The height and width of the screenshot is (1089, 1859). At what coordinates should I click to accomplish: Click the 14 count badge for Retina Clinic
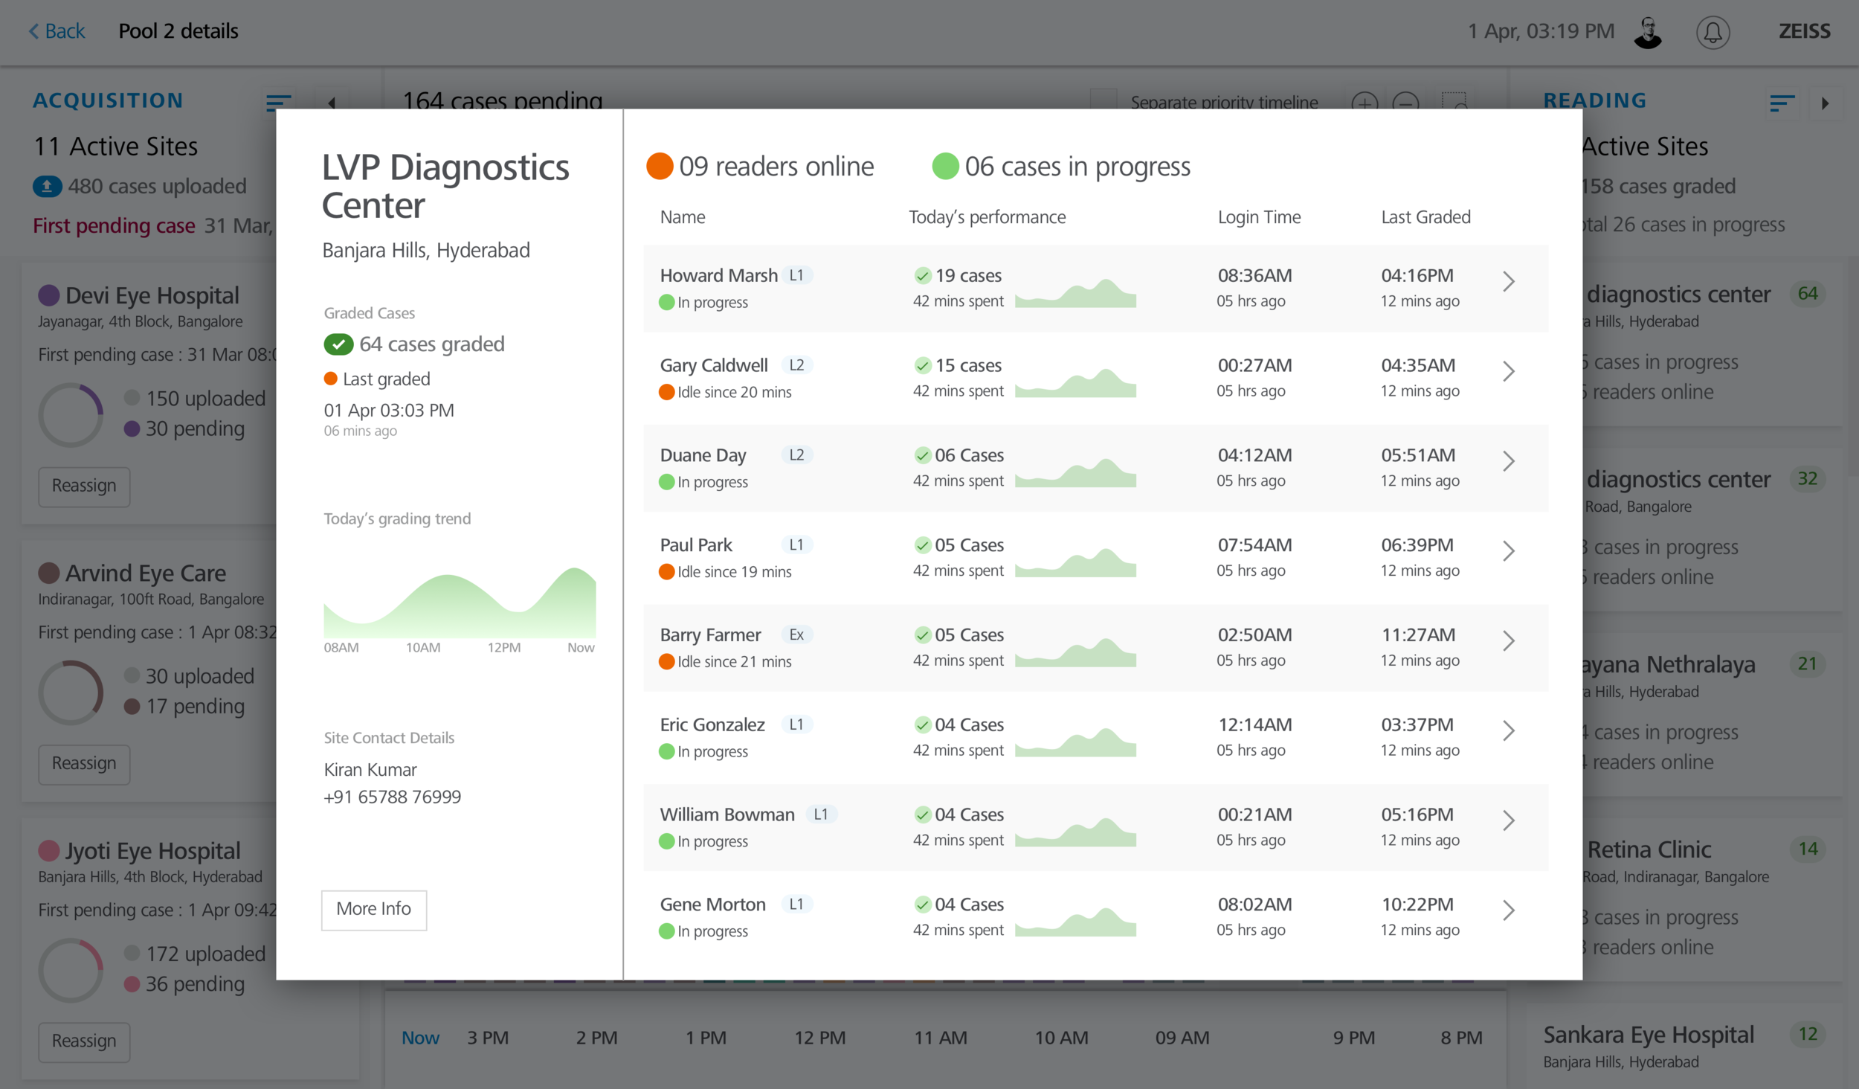click(1808, 849)
